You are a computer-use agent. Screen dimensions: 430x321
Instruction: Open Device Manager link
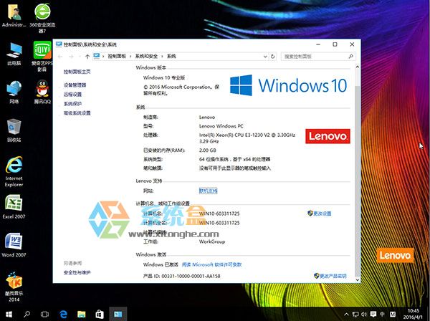(x=75, y=85)
